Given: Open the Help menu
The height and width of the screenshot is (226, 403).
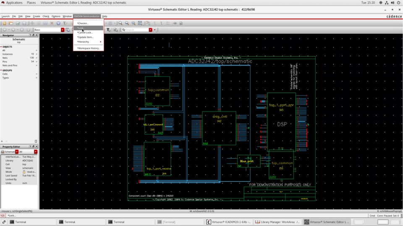Looking at the screenshot, I should click(x=105, y=16).
